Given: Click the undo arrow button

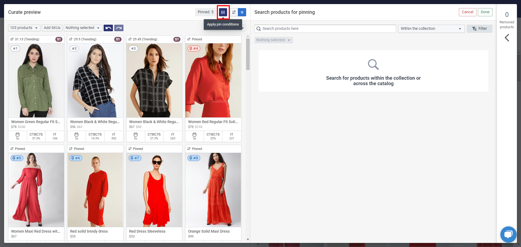Looking at the screenshot, I should pyautogui.click(x=108, y=28).
